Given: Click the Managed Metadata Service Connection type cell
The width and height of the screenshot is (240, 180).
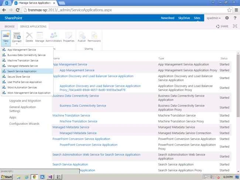Looking at the screenshot, I should (x=185, y=133).
